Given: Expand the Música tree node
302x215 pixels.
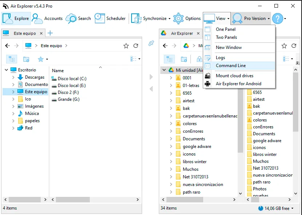Looking at the screenshot, I should pos(13,113).
